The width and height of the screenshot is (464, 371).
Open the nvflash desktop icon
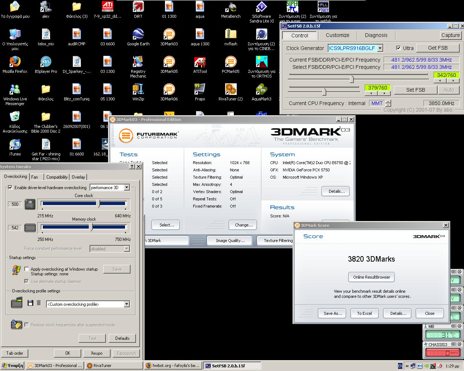click(231, 37)
